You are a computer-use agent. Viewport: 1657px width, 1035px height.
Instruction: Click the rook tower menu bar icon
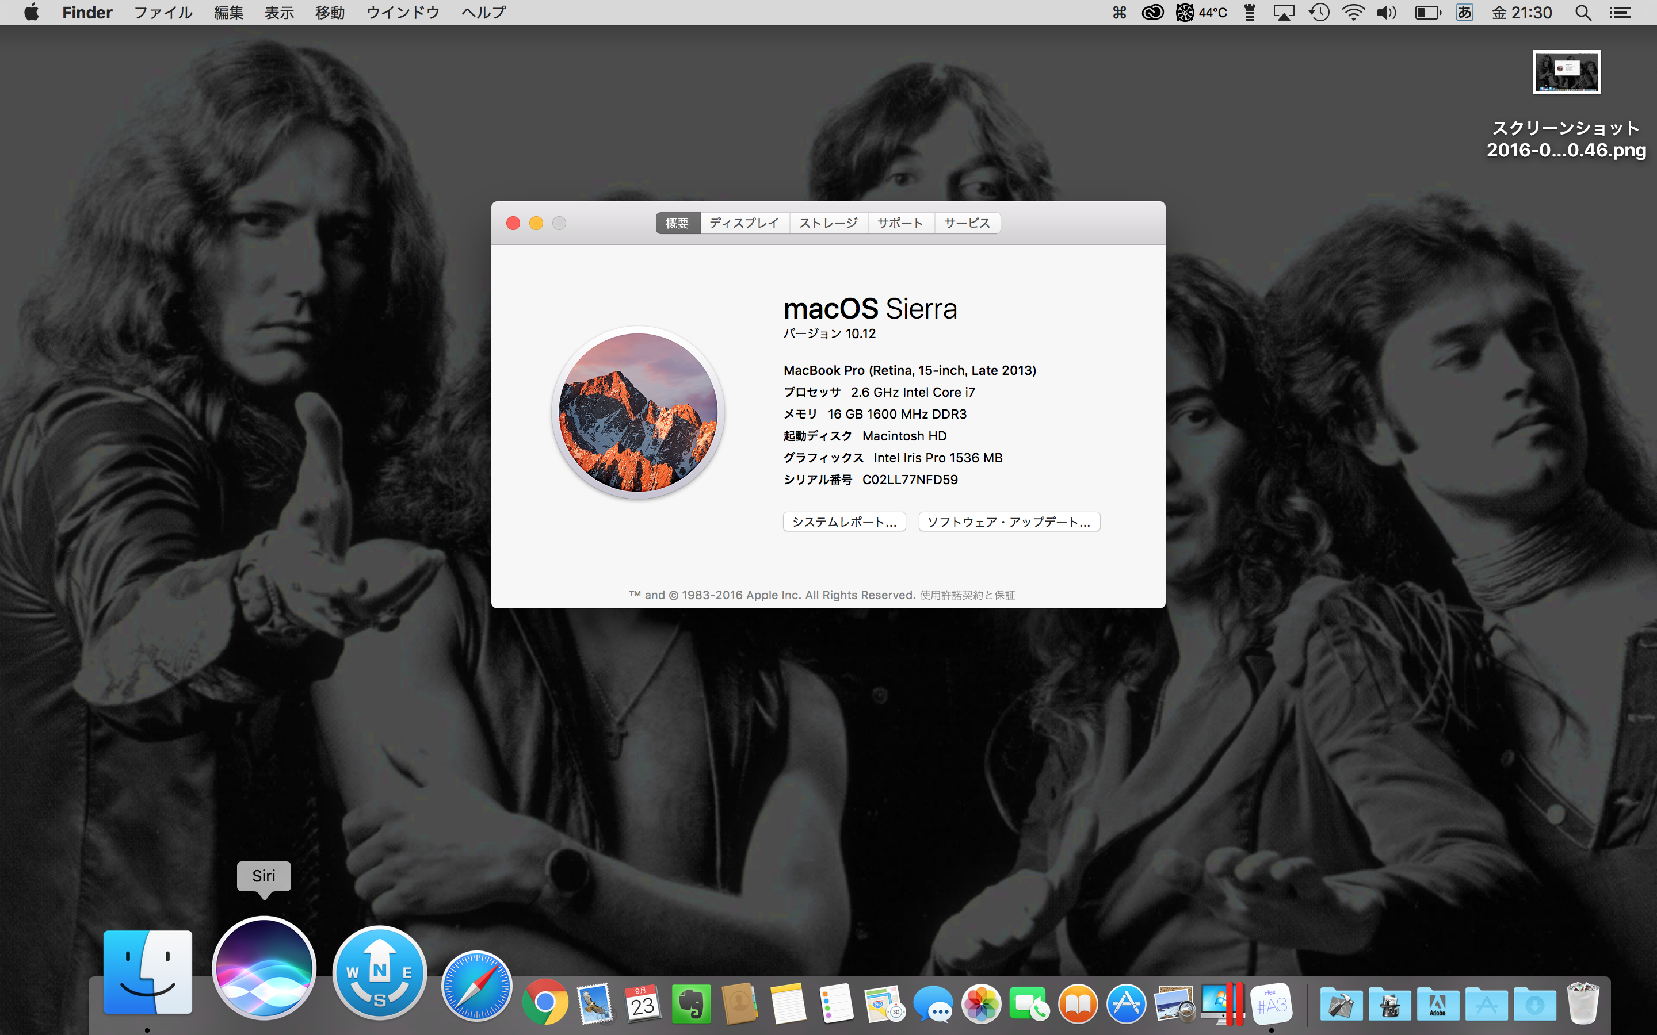[x=1250, y=12]
